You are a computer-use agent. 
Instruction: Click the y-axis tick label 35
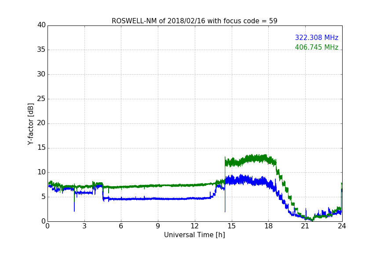[41, 50]
